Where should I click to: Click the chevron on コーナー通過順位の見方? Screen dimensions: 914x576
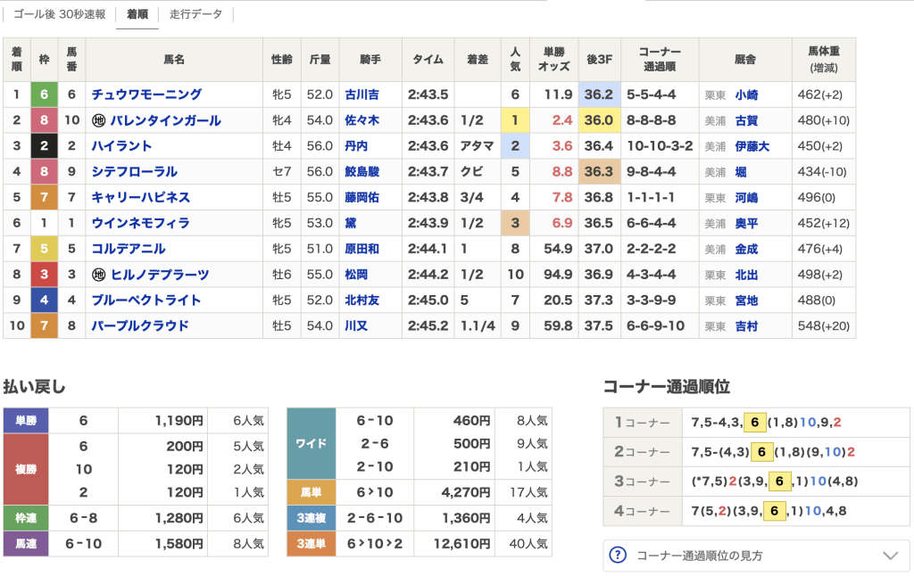pos(890,555)
